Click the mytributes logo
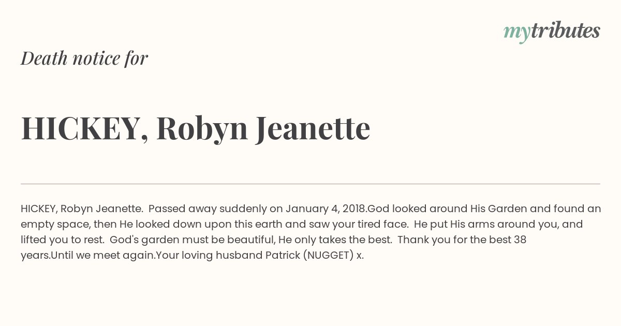 (x=552, y=32)
